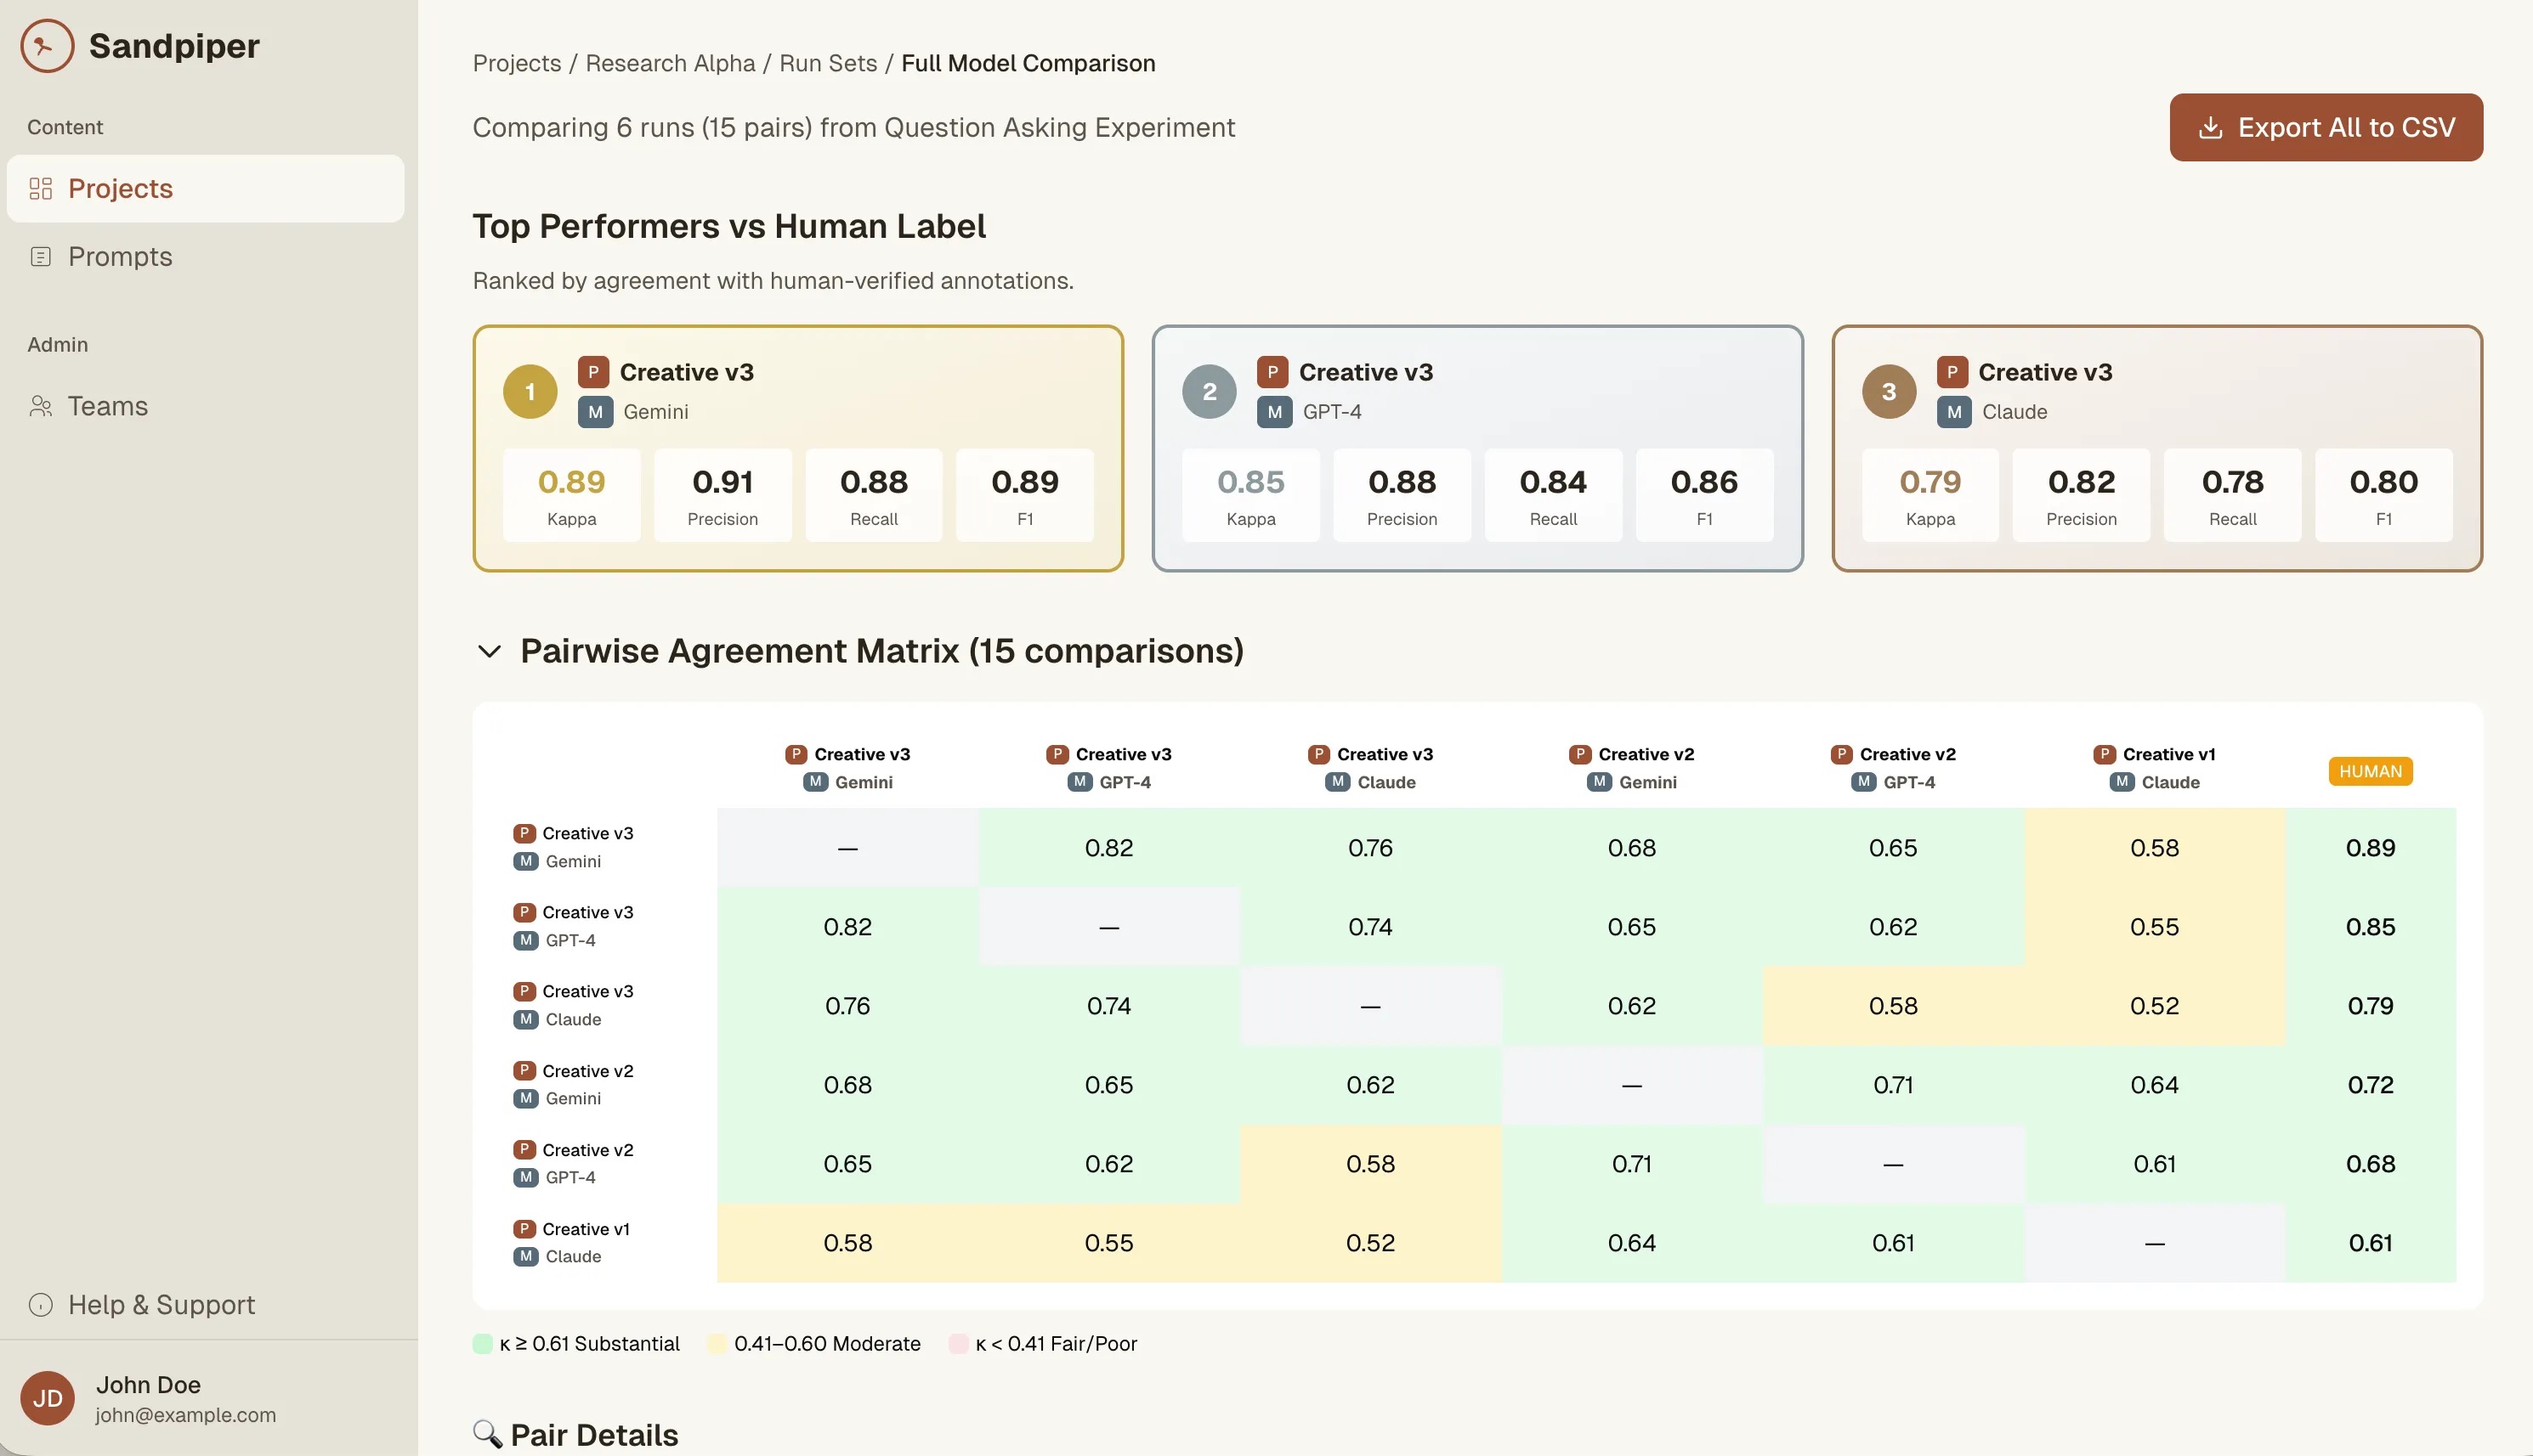Click Creative v1 Claude column header
This screenshot has height=1456, width=2533.
click(x=2154, y=768)
